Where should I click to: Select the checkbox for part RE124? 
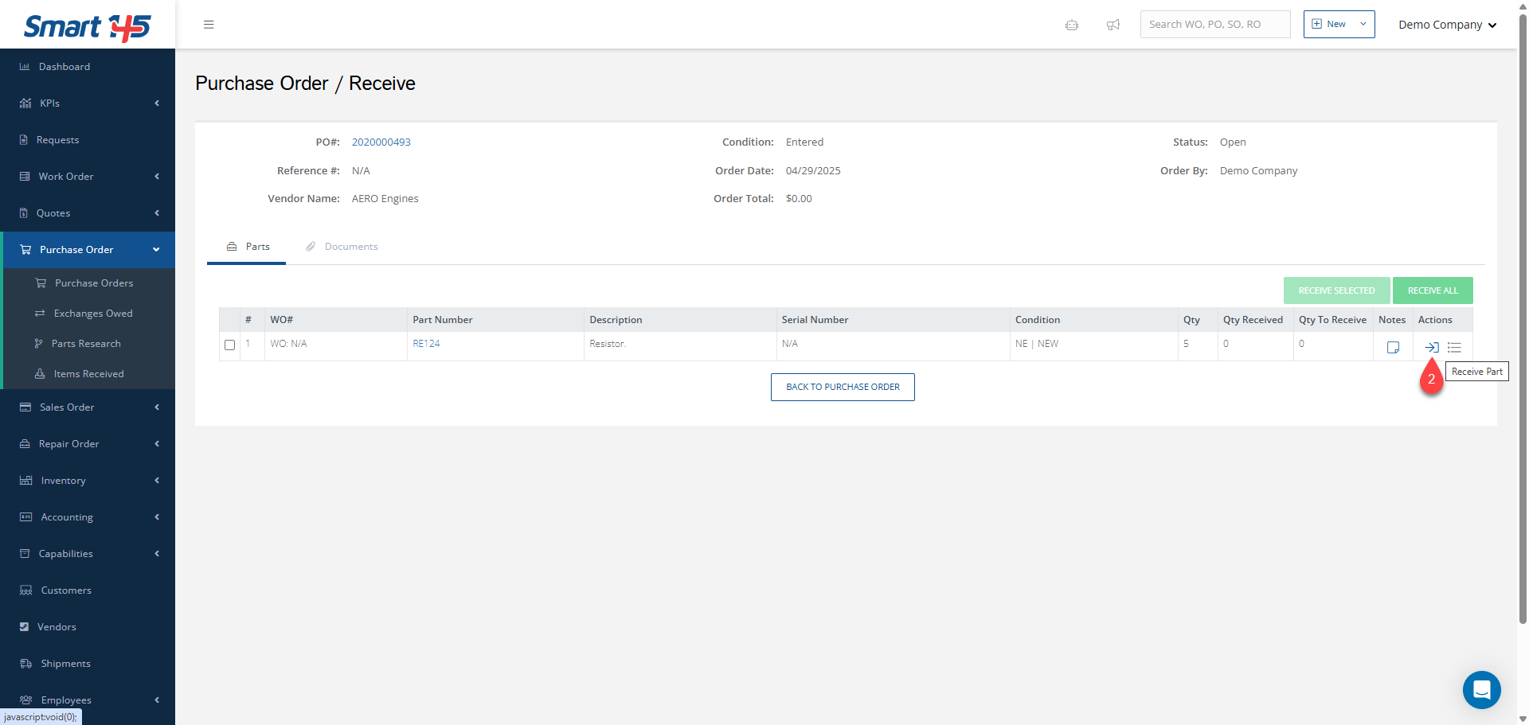coord(230,345)
